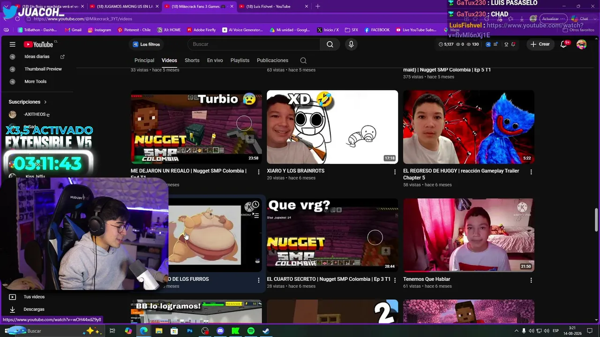Play the Que vrg Nugget SMP thumbnail

pos(332,235)
